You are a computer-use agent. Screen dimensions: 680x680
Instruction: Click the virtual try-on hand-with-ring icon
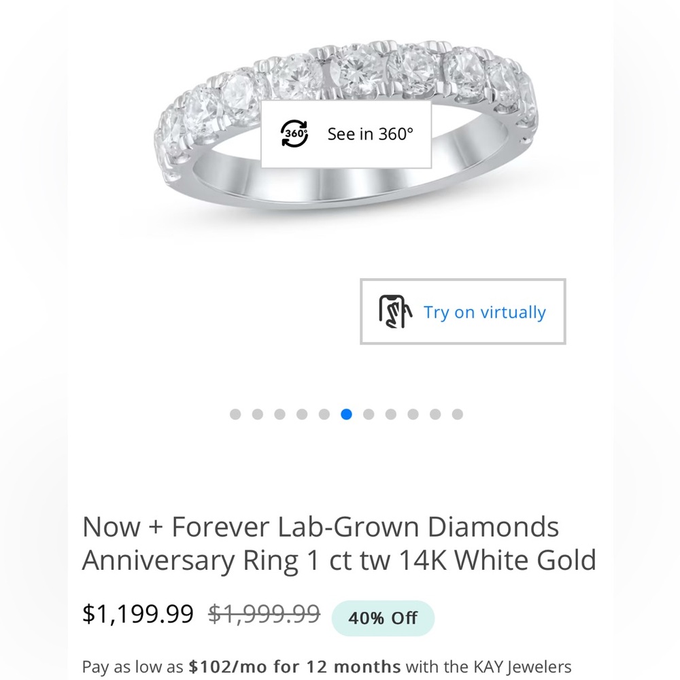coord(396,312)
